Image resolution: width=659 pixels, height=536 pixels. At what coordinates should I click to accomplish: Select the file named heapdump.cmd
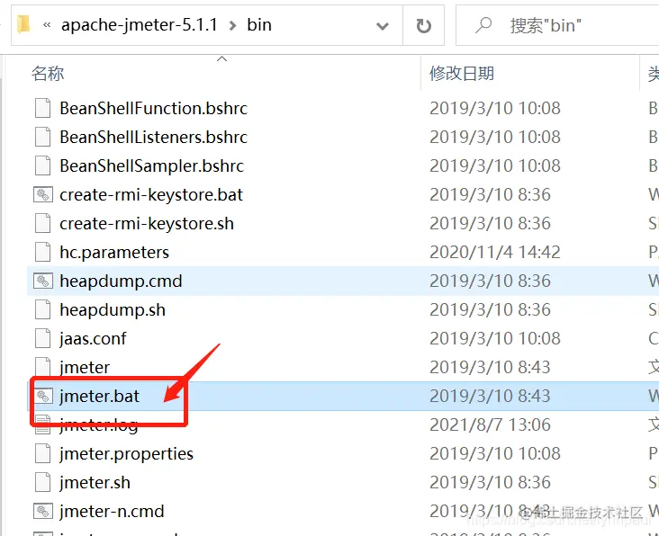[121, 281]
